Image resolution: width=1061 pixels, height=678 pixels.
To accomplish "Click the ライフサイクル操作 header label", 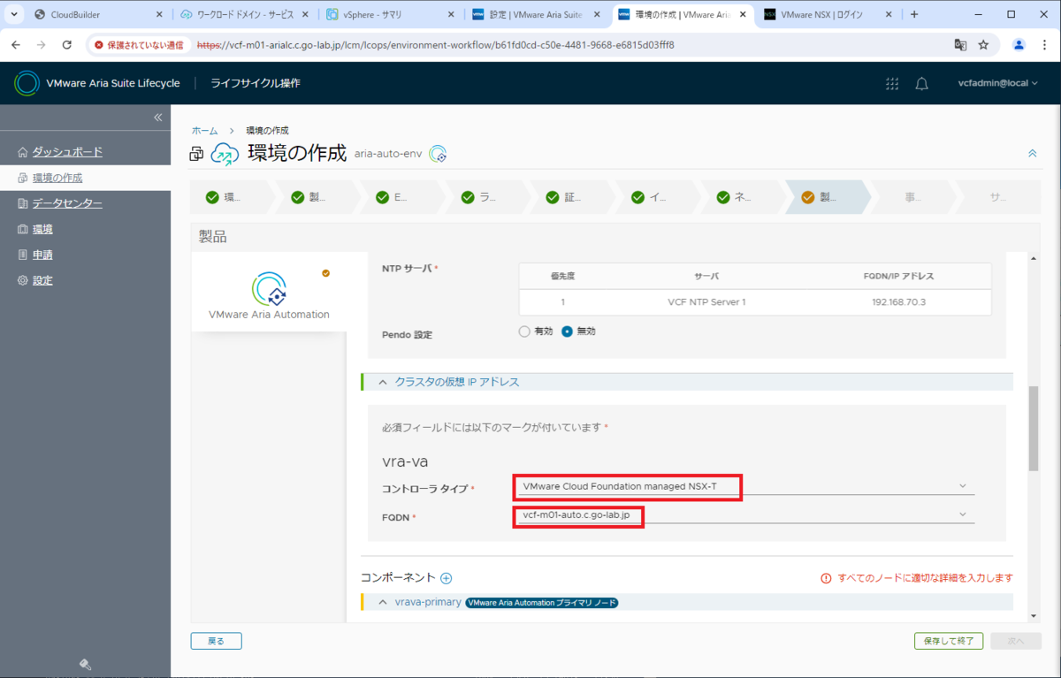I will tap(256, 83).
